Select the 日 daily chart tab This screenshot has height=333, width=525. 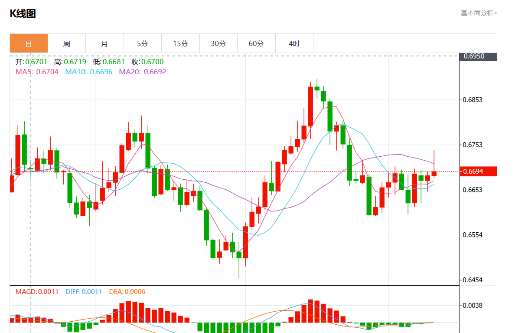(x=29, y=43)
